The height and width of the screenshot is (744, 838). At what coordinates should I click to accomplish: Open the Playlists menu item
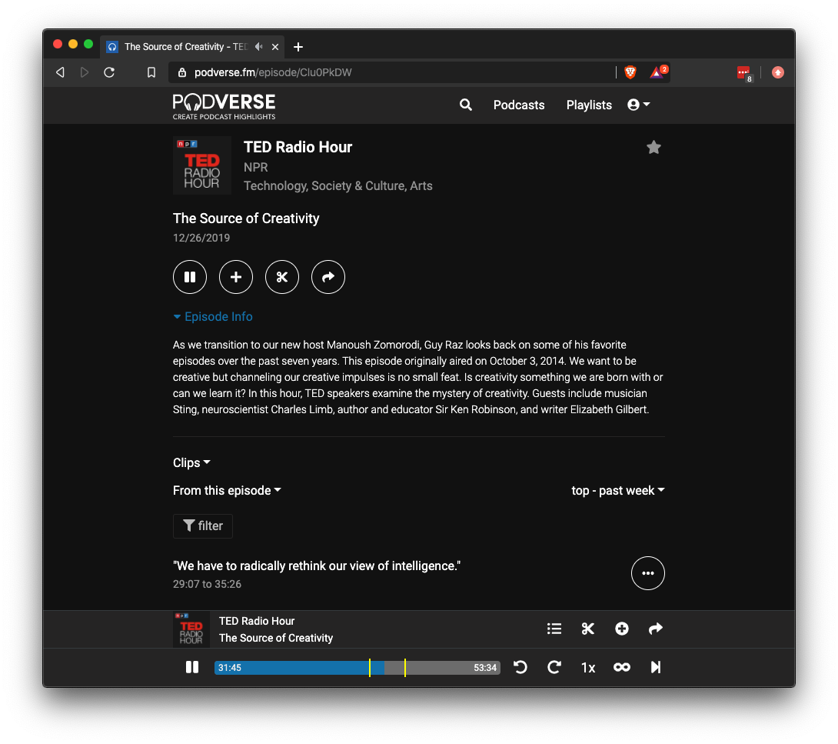point(588,105)
